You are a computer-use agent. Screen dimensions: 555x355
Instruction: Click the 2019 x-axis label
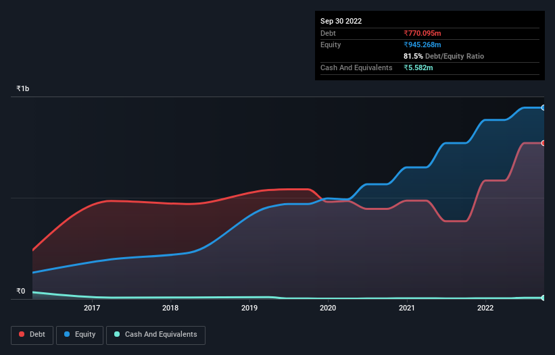point(249,308)
